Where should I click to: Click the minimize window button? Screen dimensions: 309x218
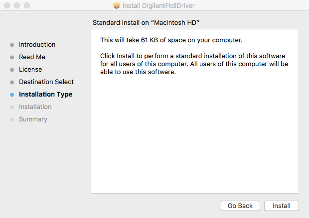[x=17, y=5]
